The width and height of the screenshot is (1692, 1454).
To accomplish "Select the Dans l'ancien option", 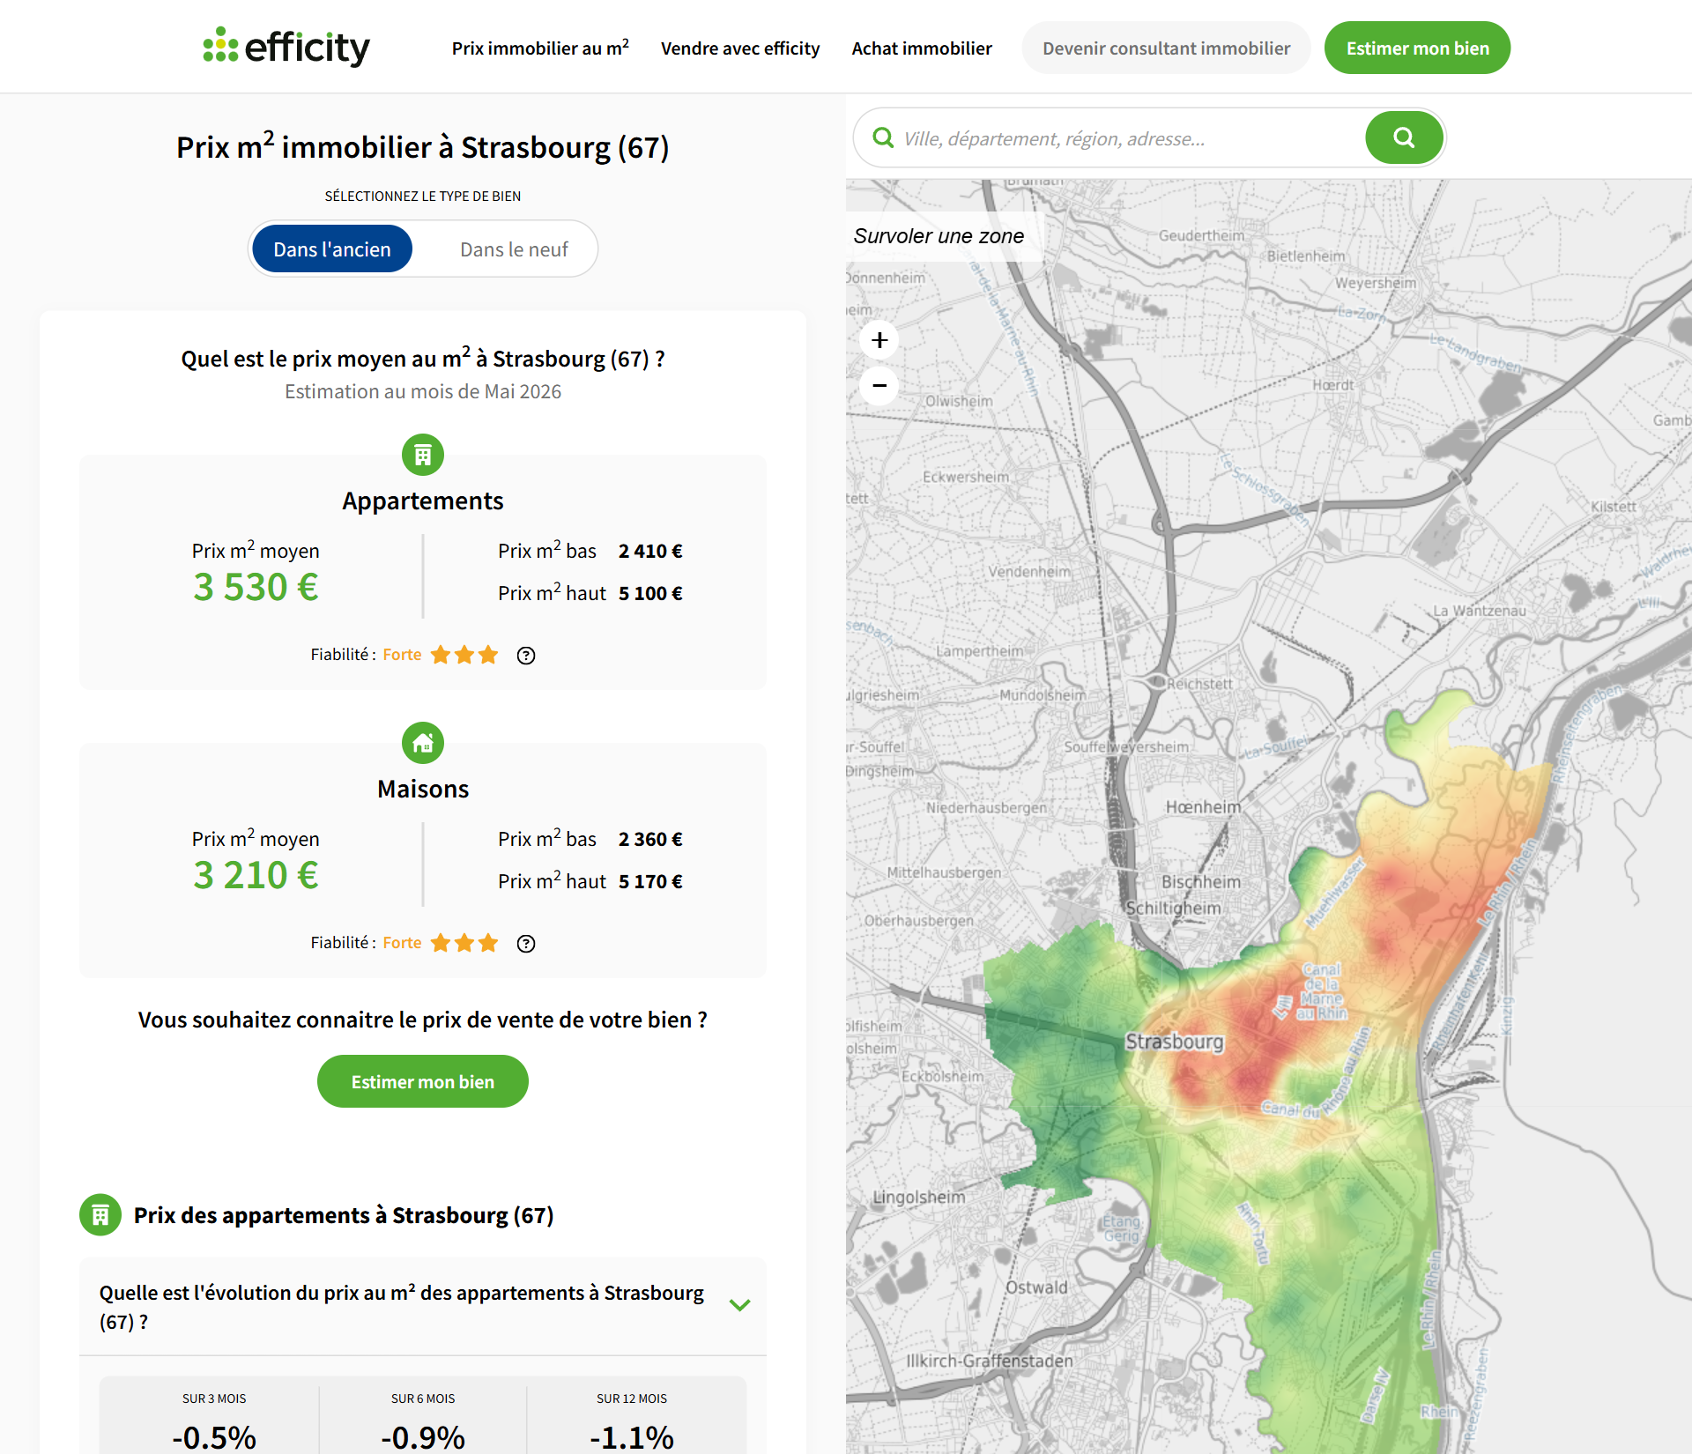I will tap(332, 249).
